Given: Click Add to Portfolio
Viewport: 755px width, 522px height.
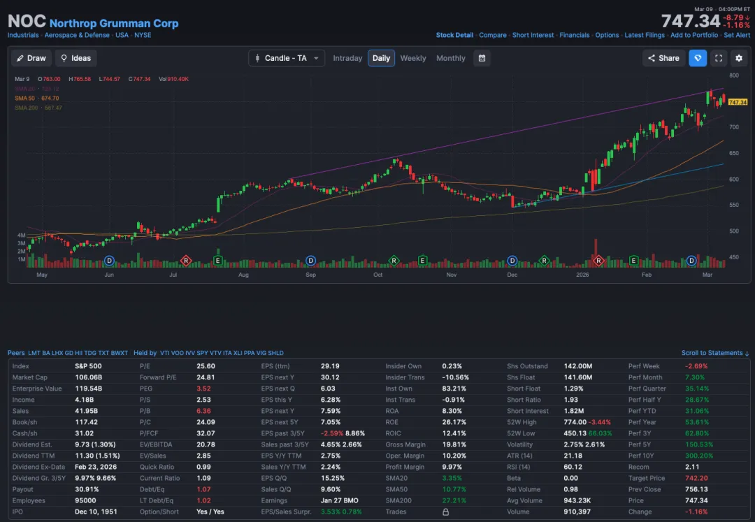Looking at the screenshot, I should point(694,35).
